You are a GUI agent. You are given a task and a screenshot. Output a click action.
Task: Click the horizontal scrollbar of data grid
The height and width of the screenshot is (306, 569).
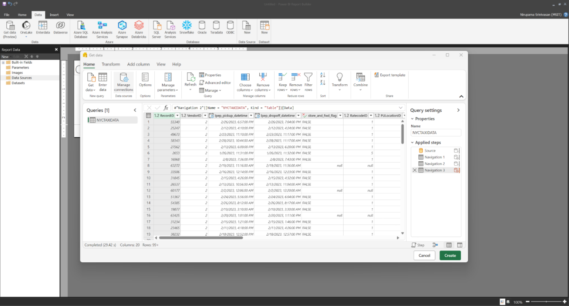pyautogui.click(x=201, y=238)
